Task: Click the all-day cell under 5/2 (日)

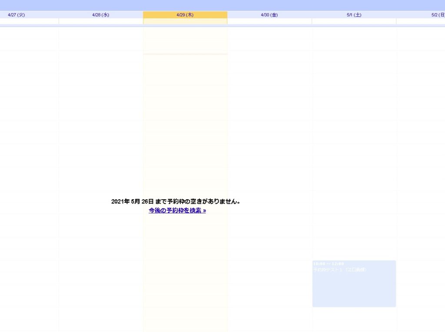Action: (421, 21)
